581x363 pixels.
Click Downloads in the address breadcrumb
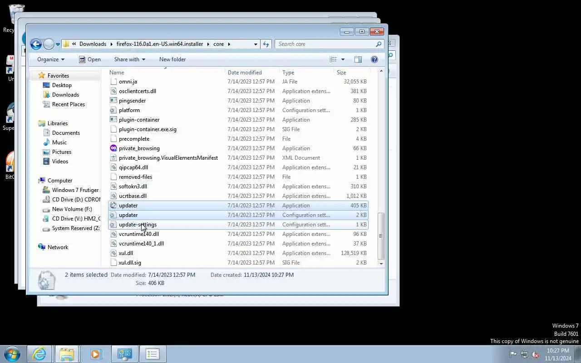click(93, 44)
